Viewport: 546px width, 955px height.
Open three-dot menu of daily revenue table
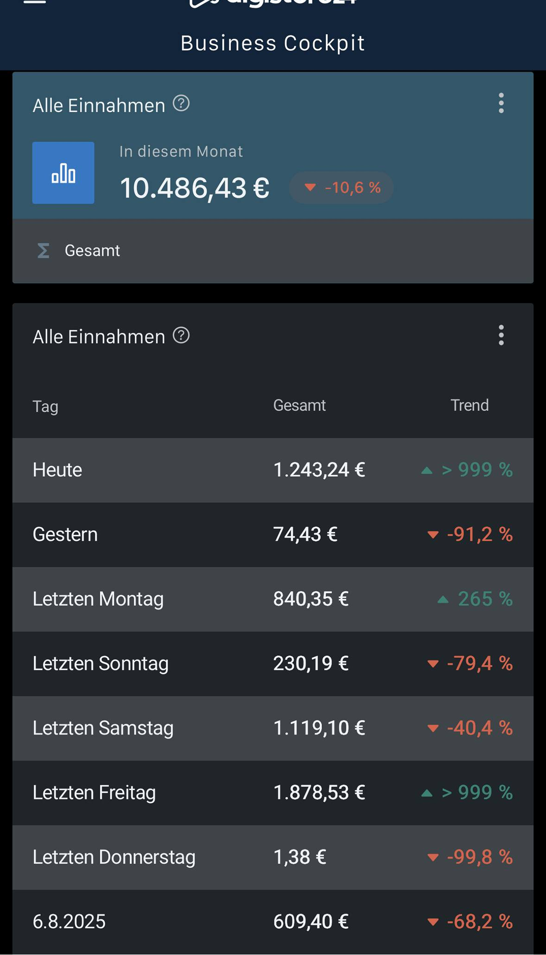click(501, 335)
